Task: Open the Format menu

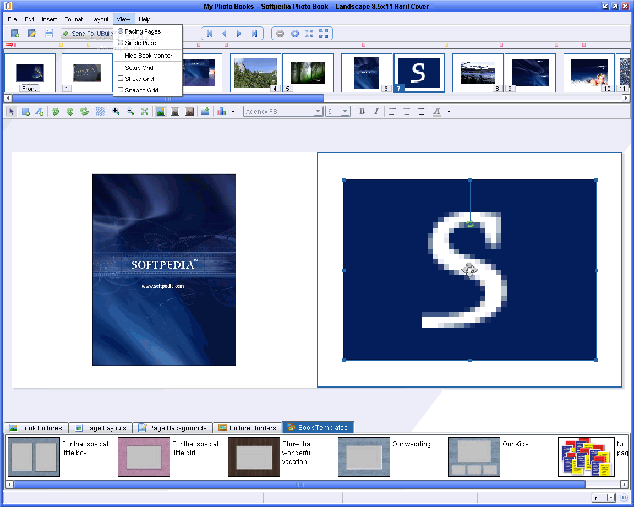Action: click(x=74, y=19)
